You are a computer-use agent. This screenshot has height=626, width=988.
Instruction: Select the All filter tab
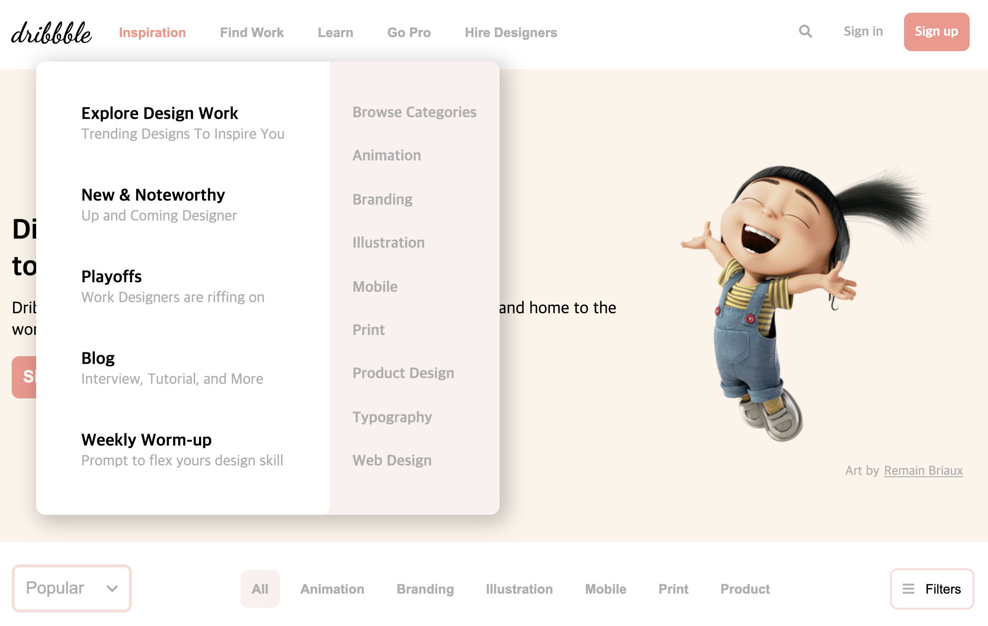click(260, 589)
